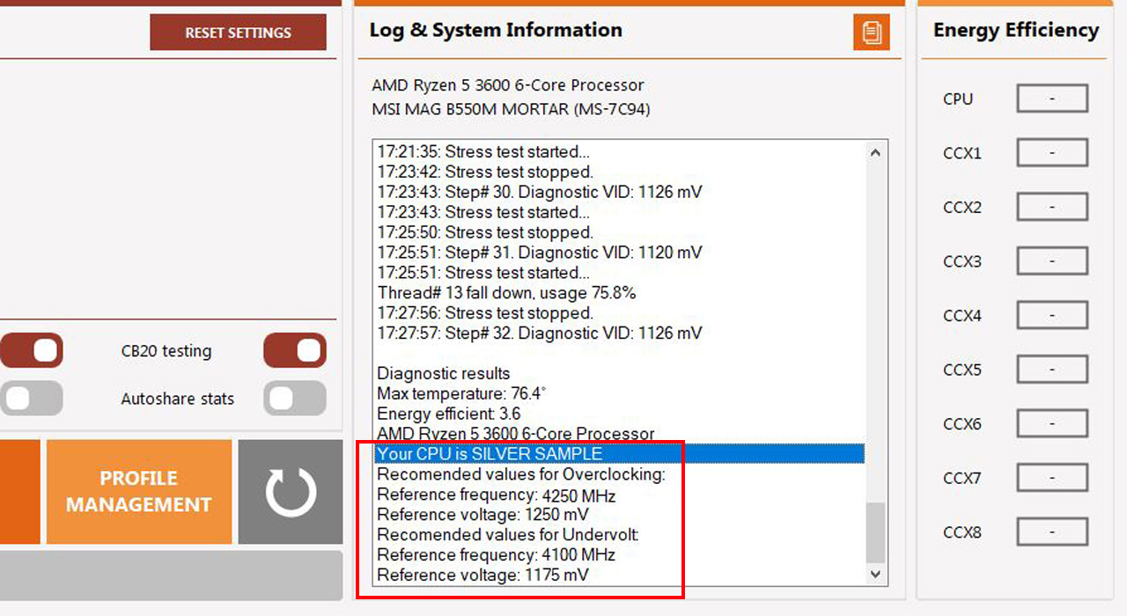Click the log scrollbar up arrow
1127x616 pixels.
coord(875,152)
